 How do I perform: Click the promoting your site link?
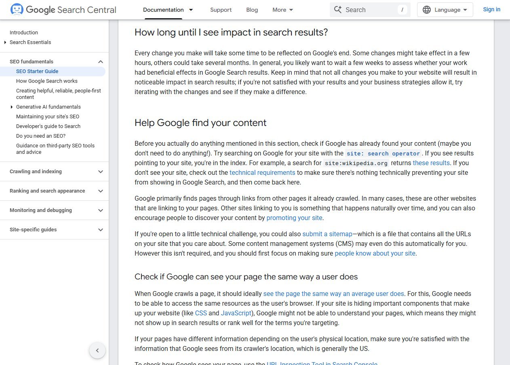(295, 218)
